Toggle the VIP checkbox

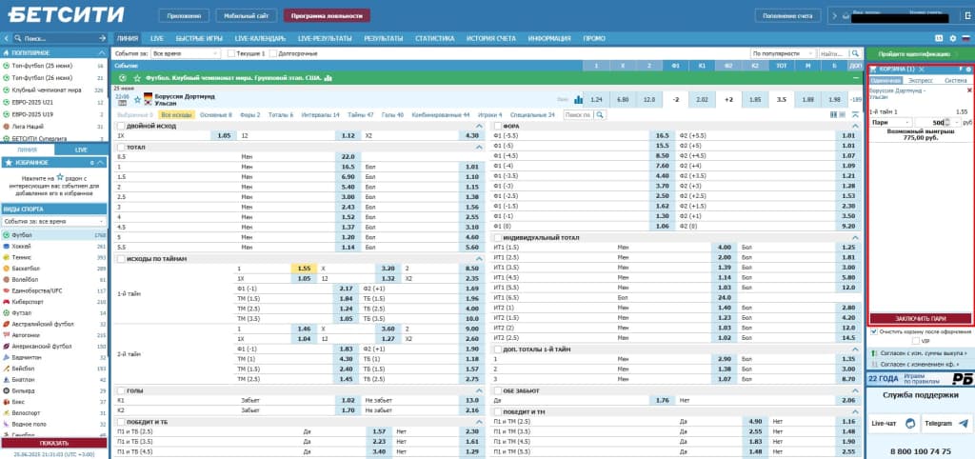click(915, 341)
